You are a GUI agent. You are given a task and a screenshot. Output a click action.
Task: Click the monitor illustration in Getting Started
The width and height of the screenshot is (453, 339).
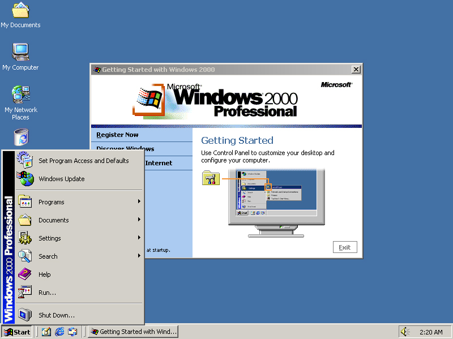point(276,203)
